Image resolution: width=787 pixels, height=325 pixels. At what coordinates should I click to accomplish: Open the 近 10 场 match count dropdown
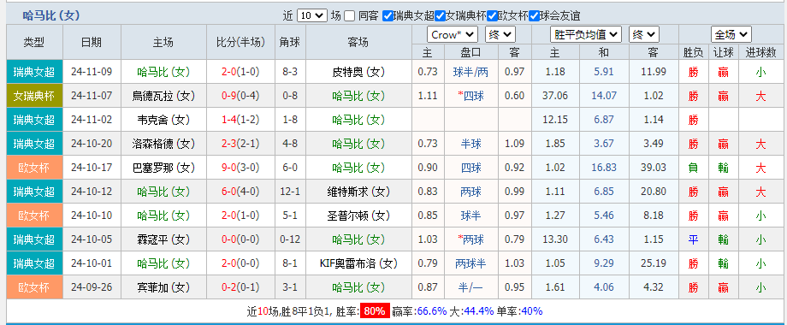click(311, 15)
